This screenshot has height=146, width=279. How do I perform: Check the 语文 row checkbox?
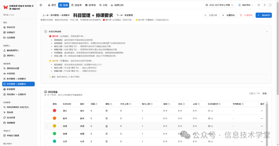47,111
